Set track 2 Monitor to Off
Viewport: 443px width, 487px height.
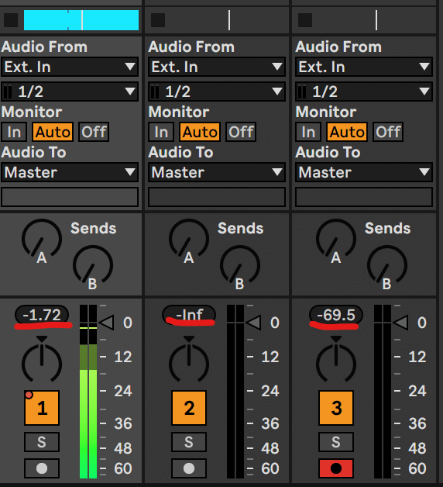241,132
